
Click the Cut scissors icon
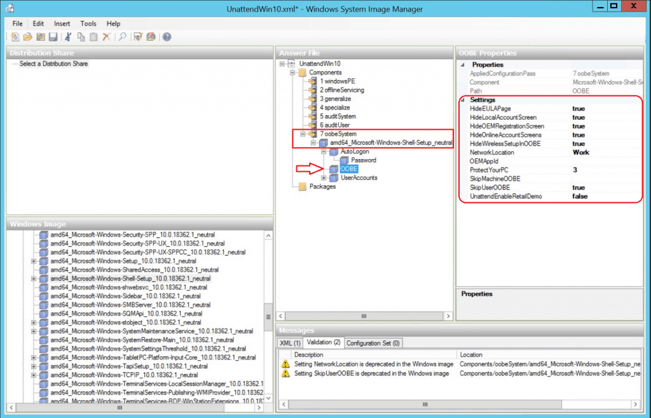coord(69,37)
